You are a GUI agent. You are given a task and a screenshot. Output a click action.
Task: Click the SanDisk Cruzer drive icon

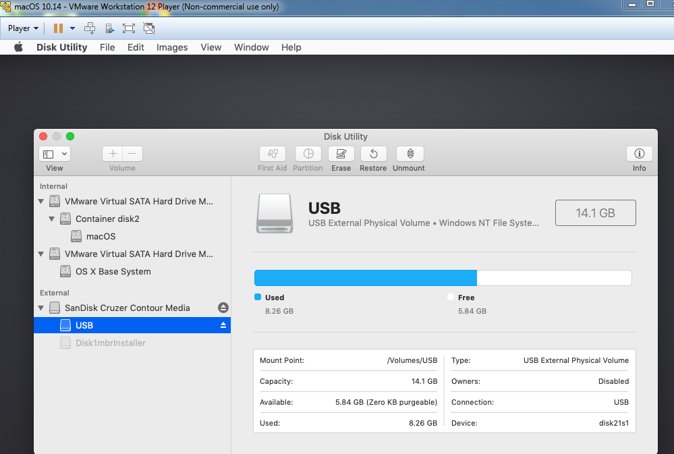(x=55, y=308)
